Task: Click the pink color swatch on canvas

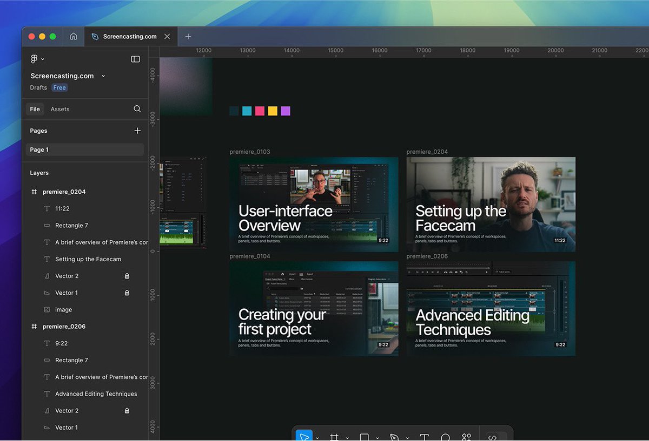Action: [260, 111]
